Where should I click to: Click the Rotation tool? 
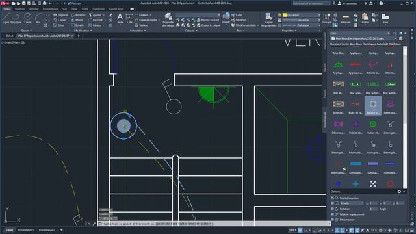pyautogui.click(x=78, y=15)
